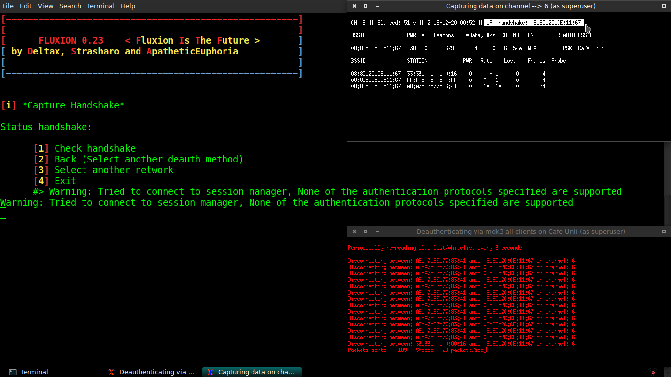The width and height of the screenshot is (671, 377).
Task: Open the Terminal menu
Action: [x=101, y=6]
